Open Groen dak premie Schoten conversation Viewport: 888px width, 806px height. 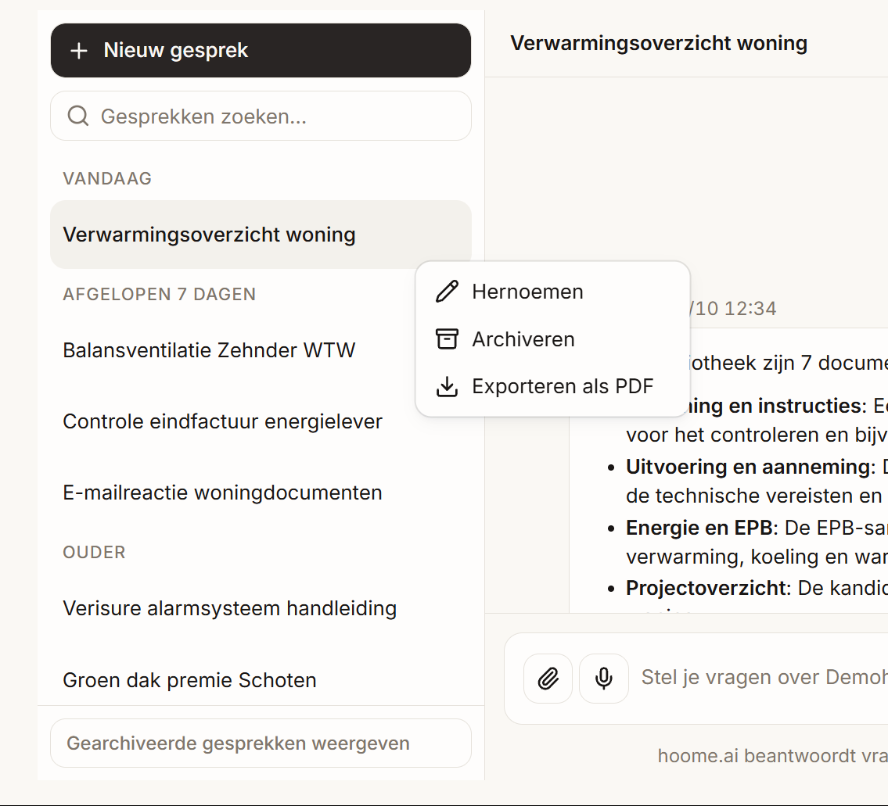(x=261, y=680)
